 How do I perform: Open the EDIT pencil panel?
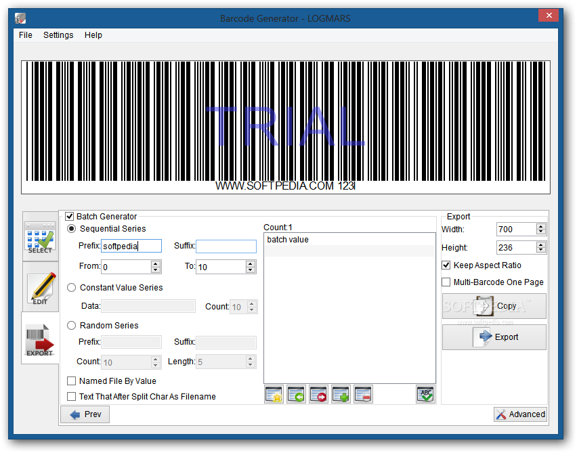40,287
